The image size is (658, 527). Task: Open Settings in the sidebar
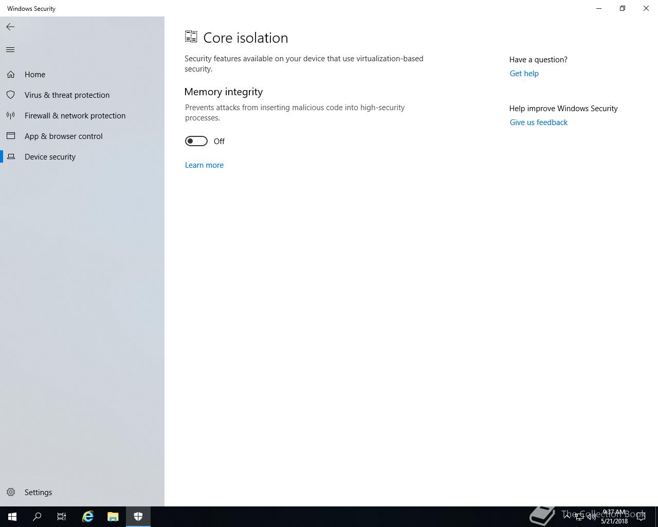[82, 492]
